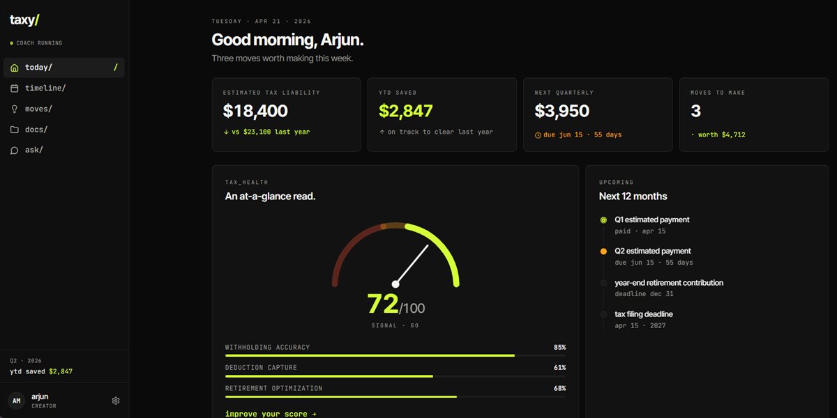Click the Next 12 months heading
837x418 pixels.
click(633, 196)
